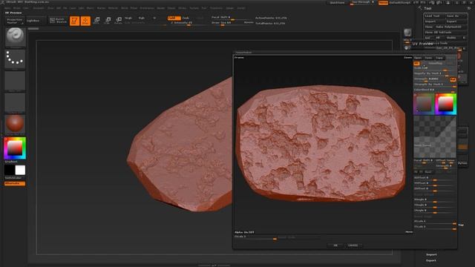This screenshot has height=267, width=475.
Task: Select the Rotate tool in top shelf
Action: tap(119, 21)
